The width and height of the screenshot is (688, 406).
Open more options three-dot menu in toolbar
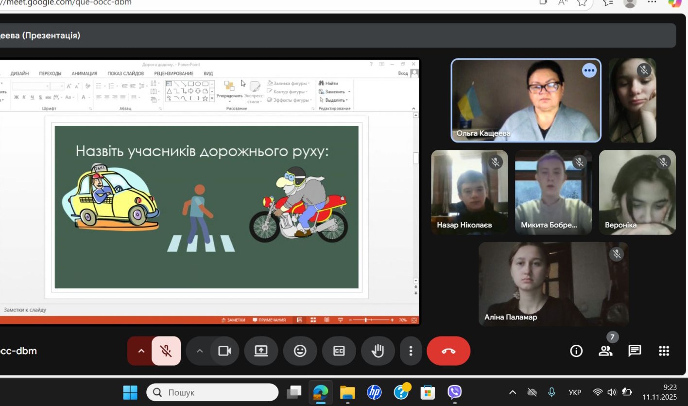pos(411,351)
